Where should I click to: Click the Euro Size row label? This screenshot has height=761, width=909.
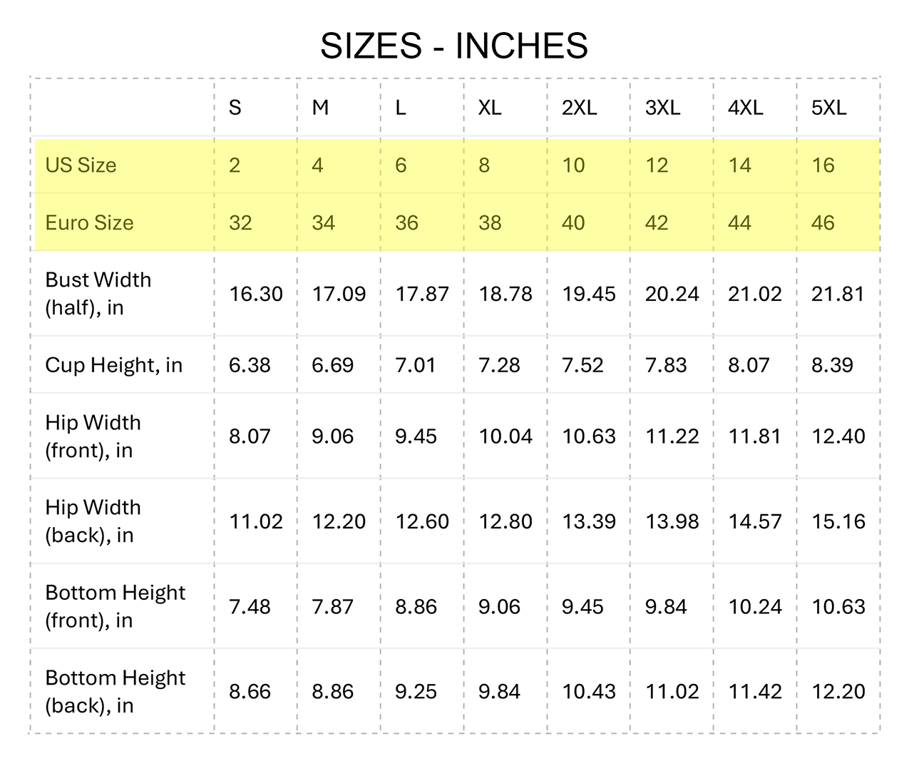[x=89, y=223]
